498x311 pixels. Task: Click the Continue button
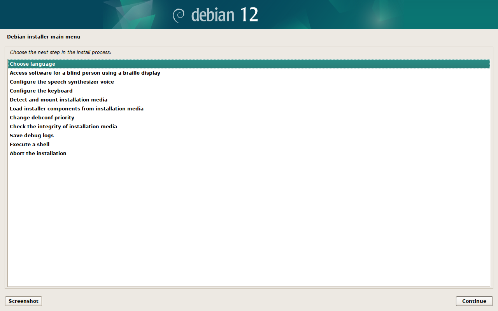474,301
